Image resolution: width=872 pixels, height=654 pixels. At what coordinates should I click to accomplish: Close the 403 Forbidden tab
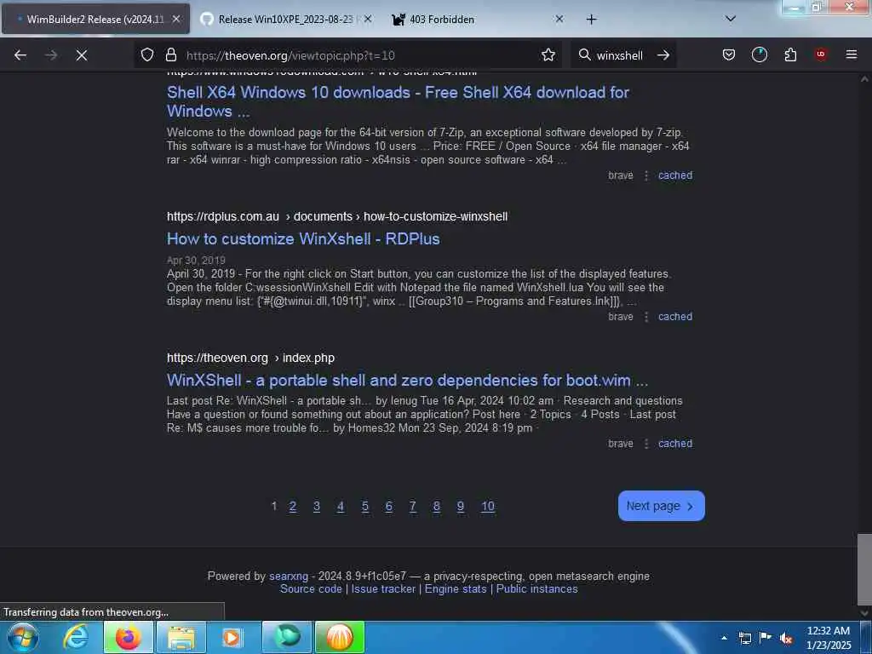[559, 19]
